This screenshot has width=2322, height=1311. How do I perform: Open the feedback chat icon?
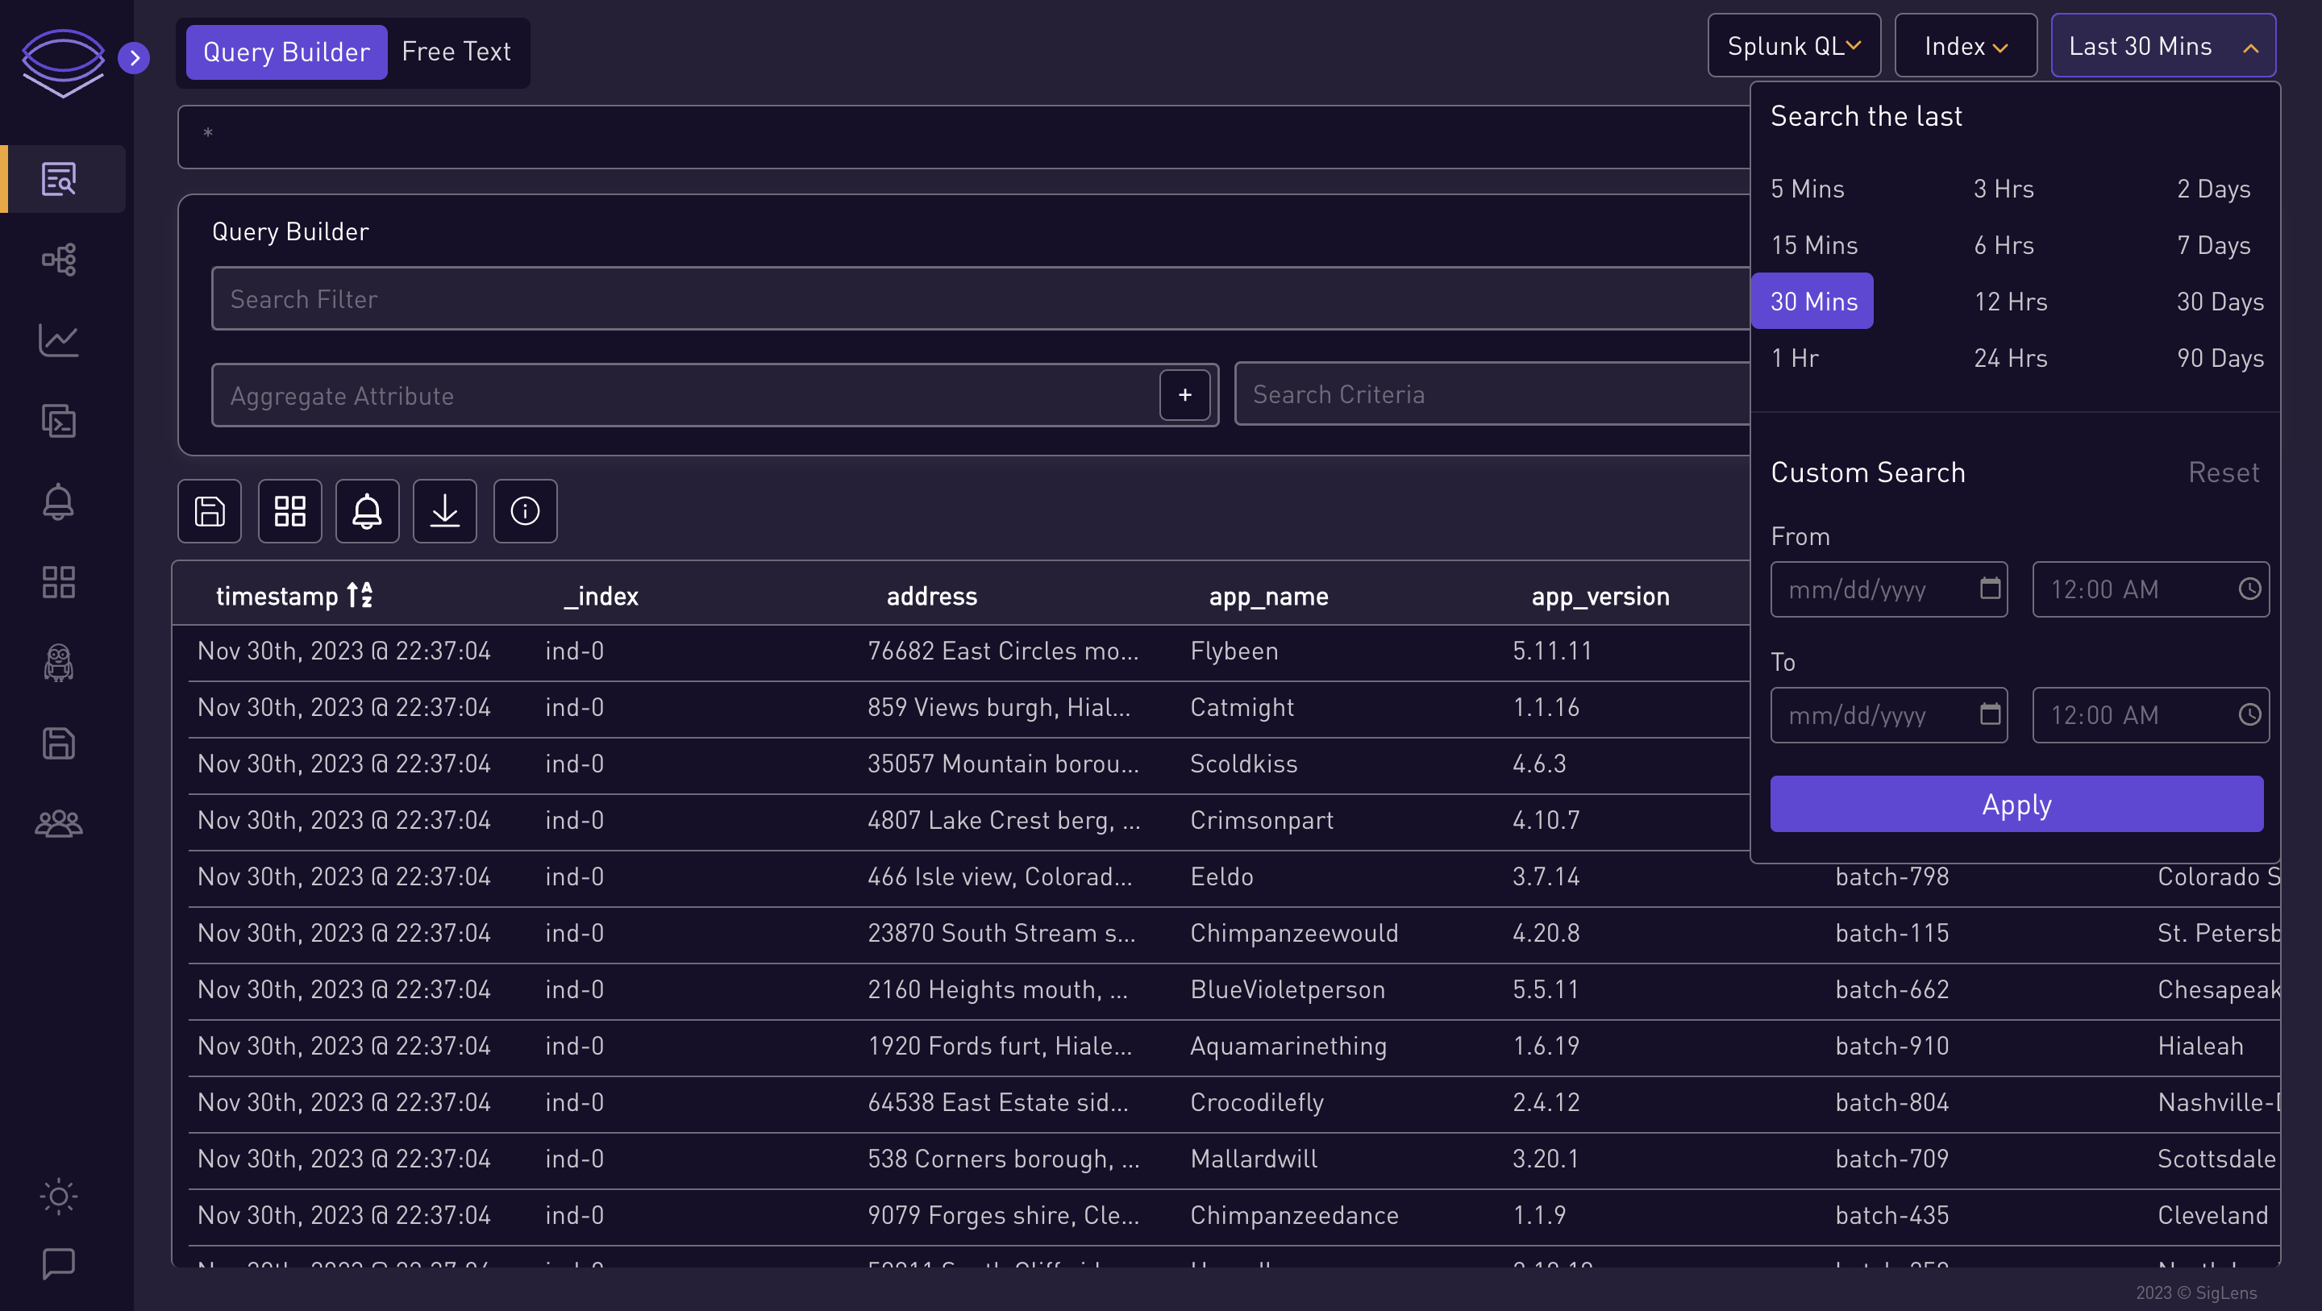tap(59, 1263)
